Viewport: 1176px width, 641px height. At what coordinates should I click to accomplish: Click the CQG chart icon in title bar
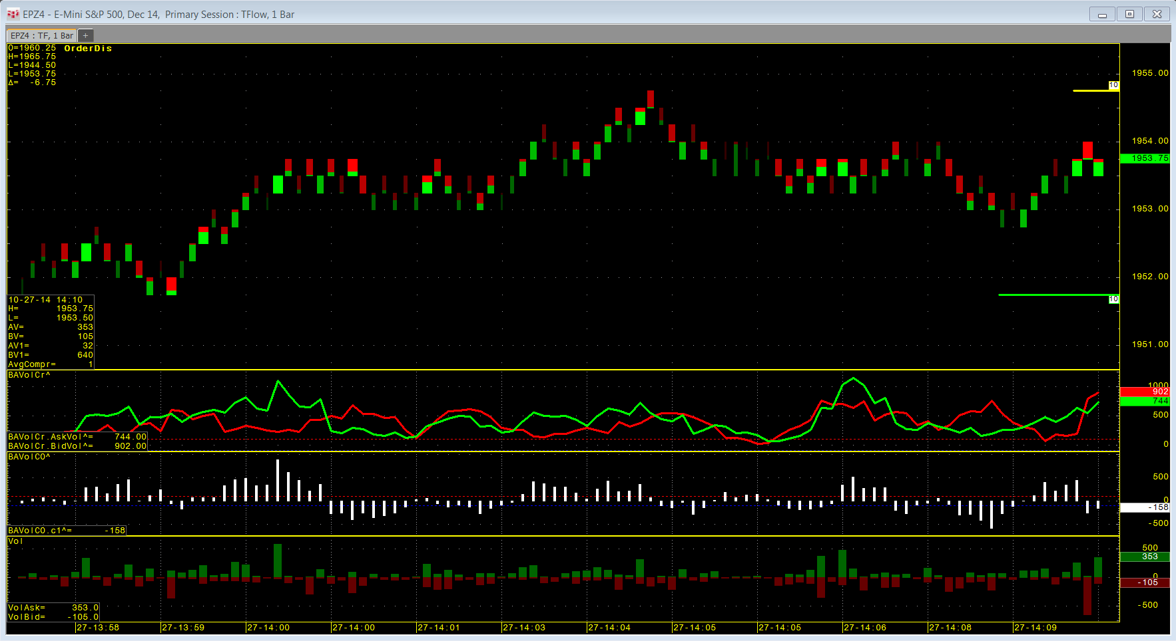pyautogui.click(x=13, y=14)
